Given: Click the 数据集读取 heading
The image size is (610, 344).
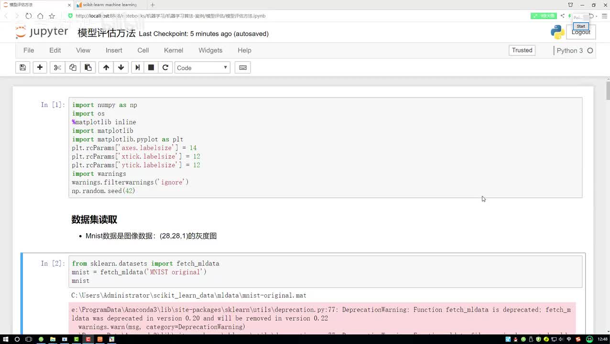Looking at the screenshot, I should pyautogui.click(x=94, y=219).
